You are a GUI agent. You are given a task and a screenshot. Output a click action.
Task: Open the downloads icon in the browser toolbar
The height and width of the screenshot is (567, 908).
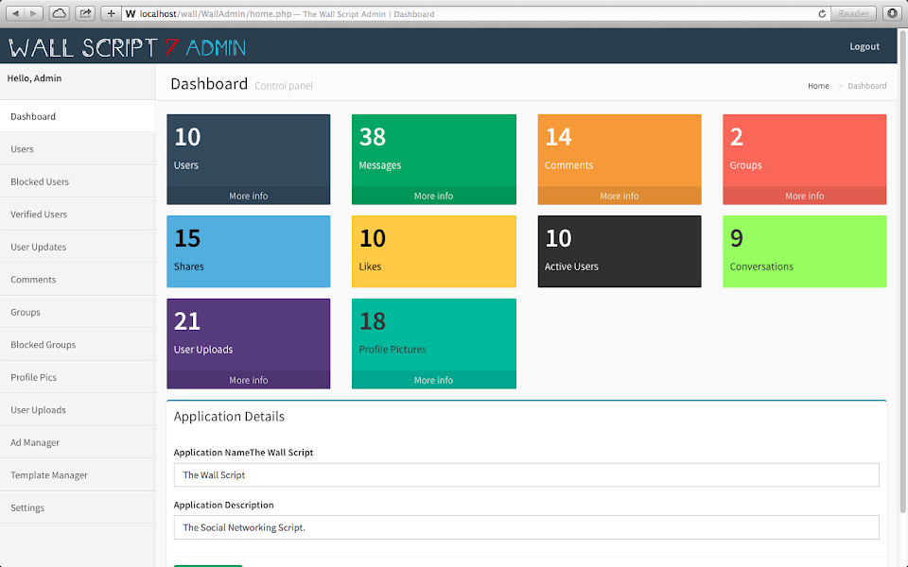coord(892,13)
